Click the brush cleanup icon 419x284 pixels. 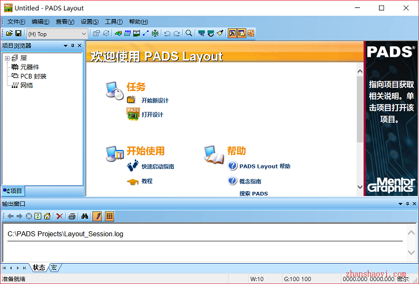(219, 33)
